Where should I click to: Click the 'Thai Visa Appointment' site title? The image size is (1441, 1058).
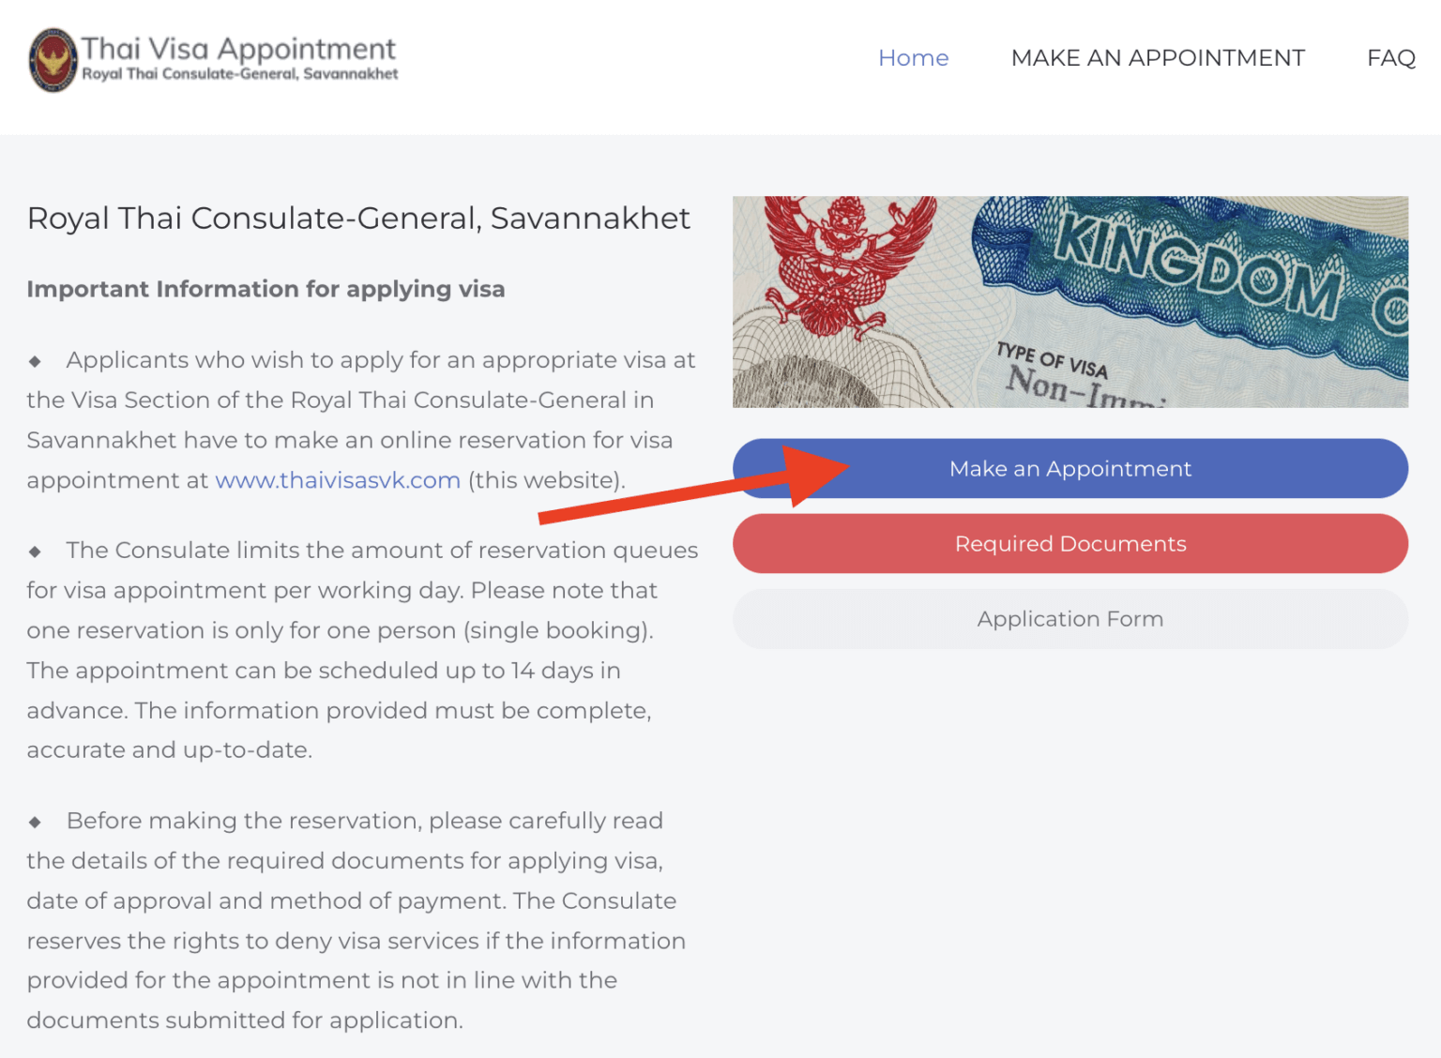point(237,49)
